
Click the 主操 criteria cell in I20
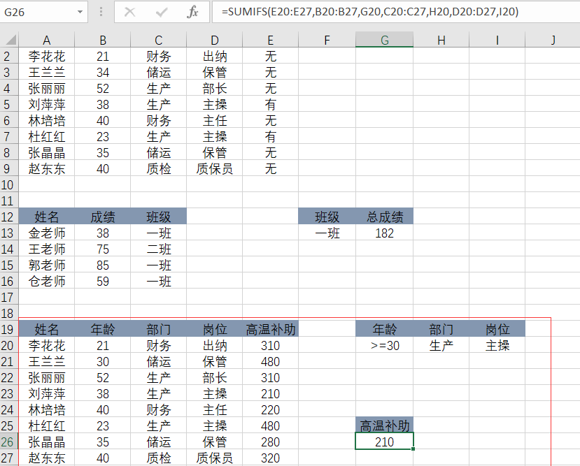click(497, 346)
